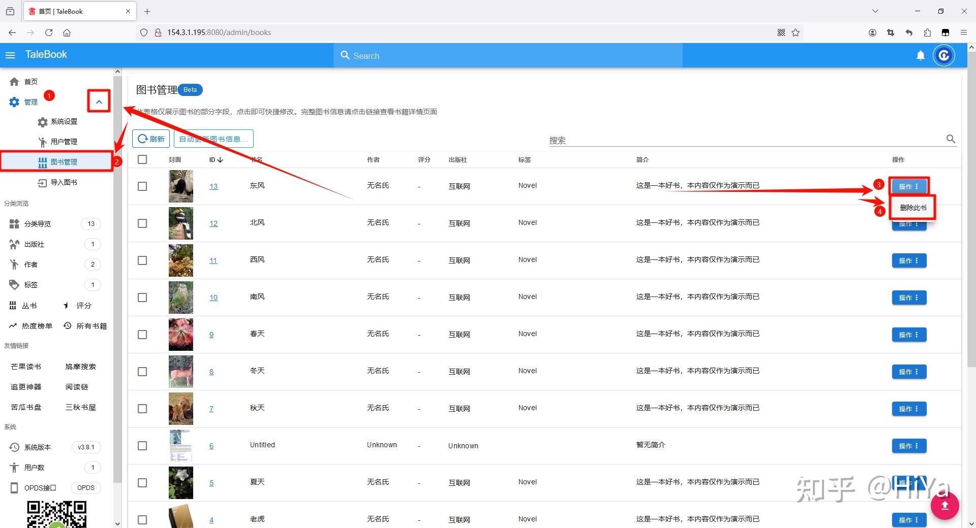Open the 芒果读书 link
Image resolution: width=976 pixels, height=528 pixels.
(x=25, y=366)
